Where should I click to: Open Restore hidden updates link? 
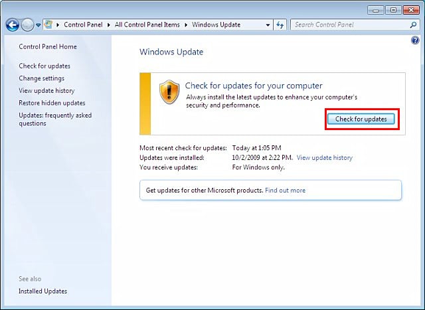(x=52, y=103)
